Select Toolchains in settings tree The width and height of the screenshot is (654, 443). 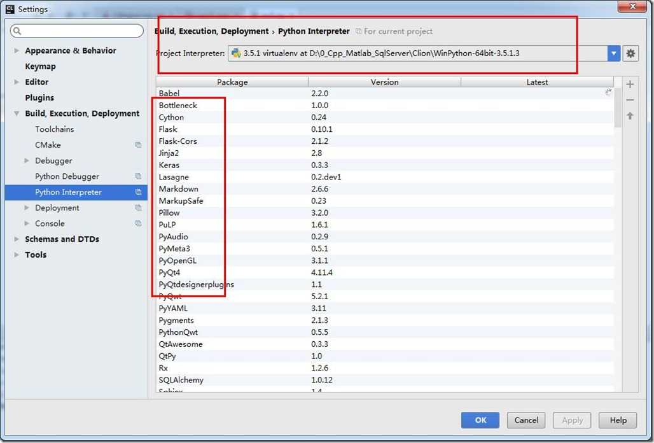[x=54, y=129]
